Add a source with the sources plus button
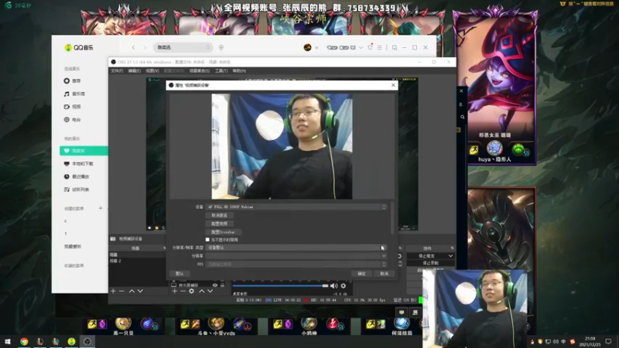The width and height of the screenshot is (619, 348). click(175, 292)
